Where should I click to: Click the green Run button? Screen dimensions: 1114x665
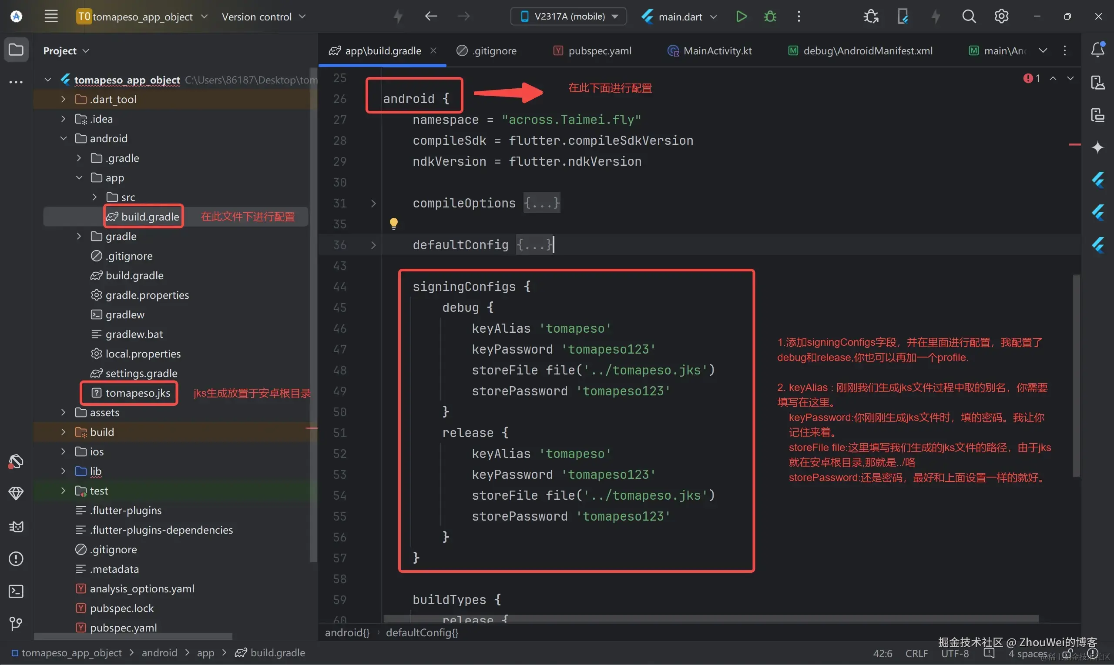click(741, 17)
